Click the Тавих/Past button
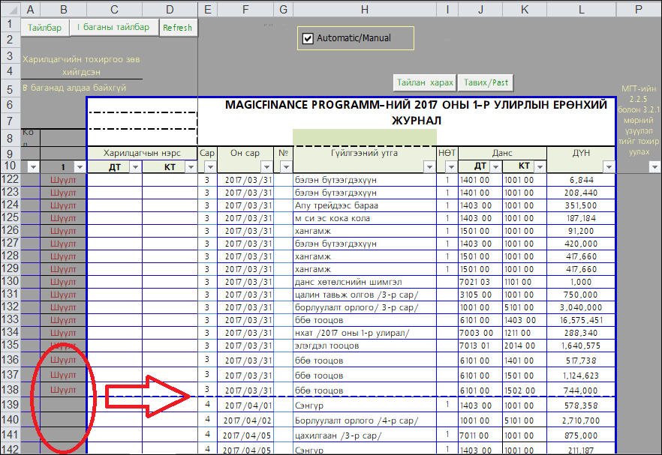662x455 pixels. point(486,82)
